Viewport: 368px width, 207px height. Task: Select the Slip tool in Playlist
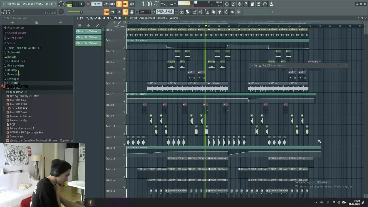click(x=104, y=18)
